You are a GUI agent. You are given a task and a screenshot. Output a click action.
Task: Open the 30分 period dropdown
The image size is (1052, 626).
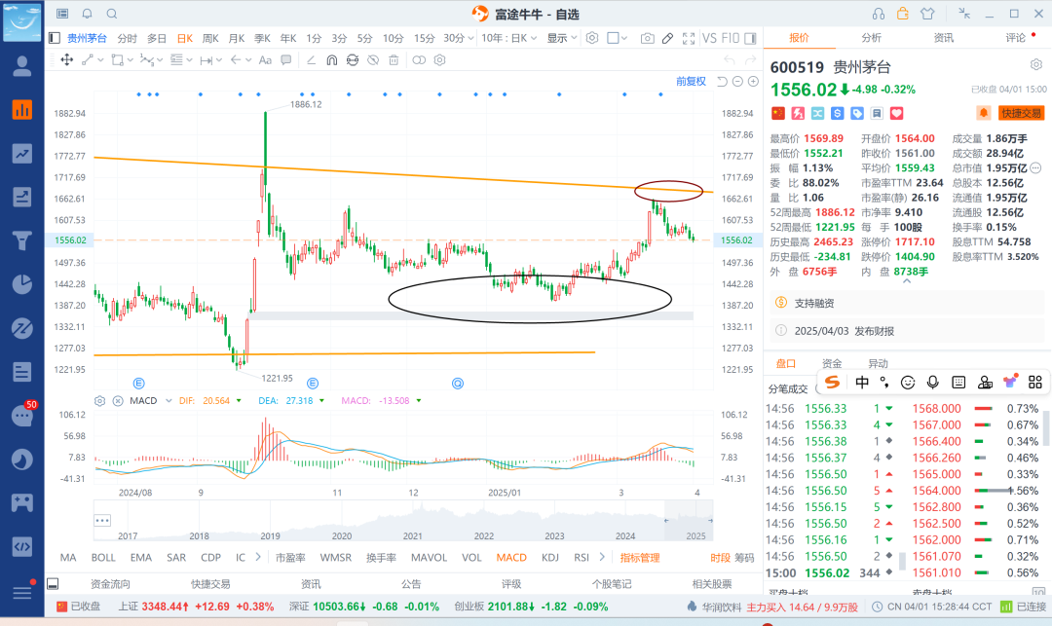tap(459, 38)
